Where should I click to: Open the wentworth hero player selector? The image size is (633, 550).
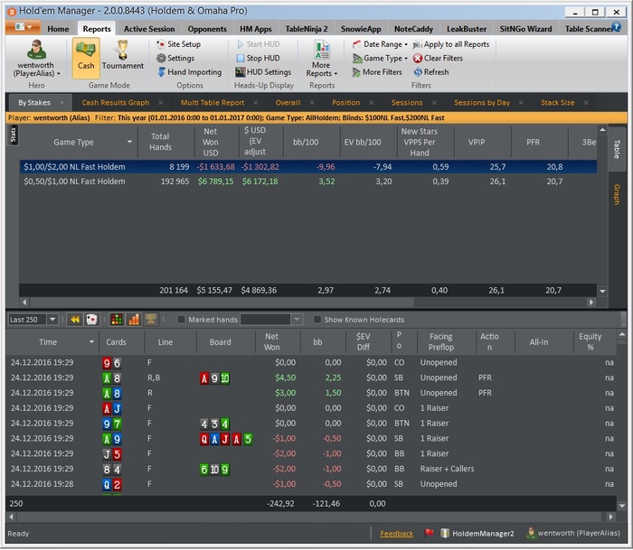[x=36, y=59]
